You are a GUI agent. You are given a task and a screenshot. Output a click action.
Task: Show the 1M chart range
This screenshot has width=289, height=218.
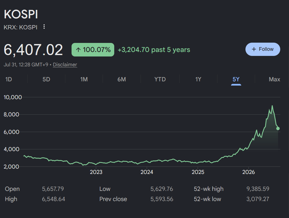(84, 79)
